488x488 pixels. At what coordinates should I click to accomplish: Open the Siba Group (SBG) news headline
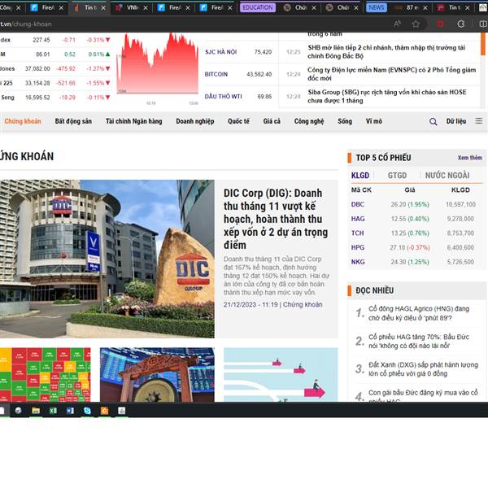pyautogui.click(x=387, y=97)
